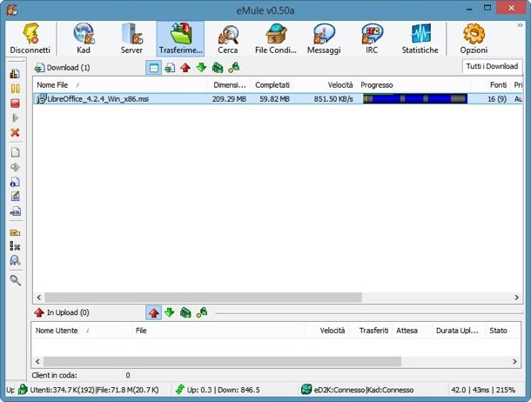Click the ed2k link sidebar icon
The image size is (531, 402).
(15, 211)
